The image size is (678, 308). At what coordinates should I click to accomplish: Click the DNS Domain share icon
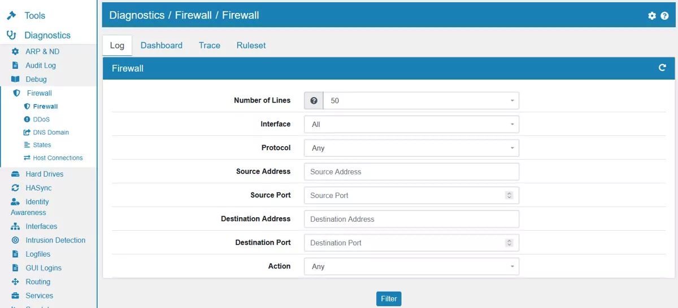(27, 133)
